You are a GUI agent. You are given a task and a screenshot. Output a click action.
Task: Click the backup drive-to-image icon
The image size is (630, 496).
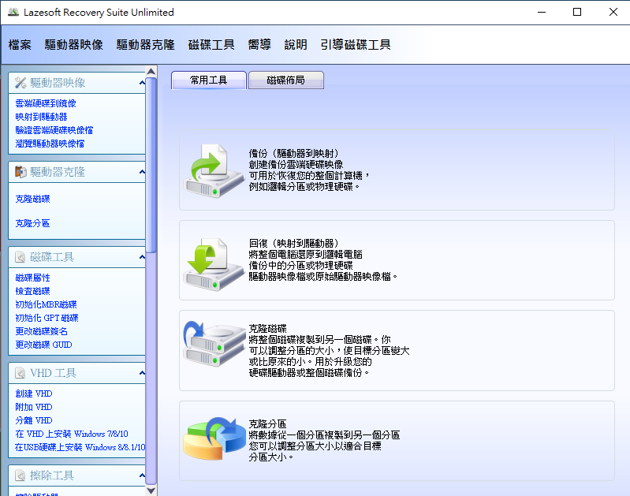214,170
